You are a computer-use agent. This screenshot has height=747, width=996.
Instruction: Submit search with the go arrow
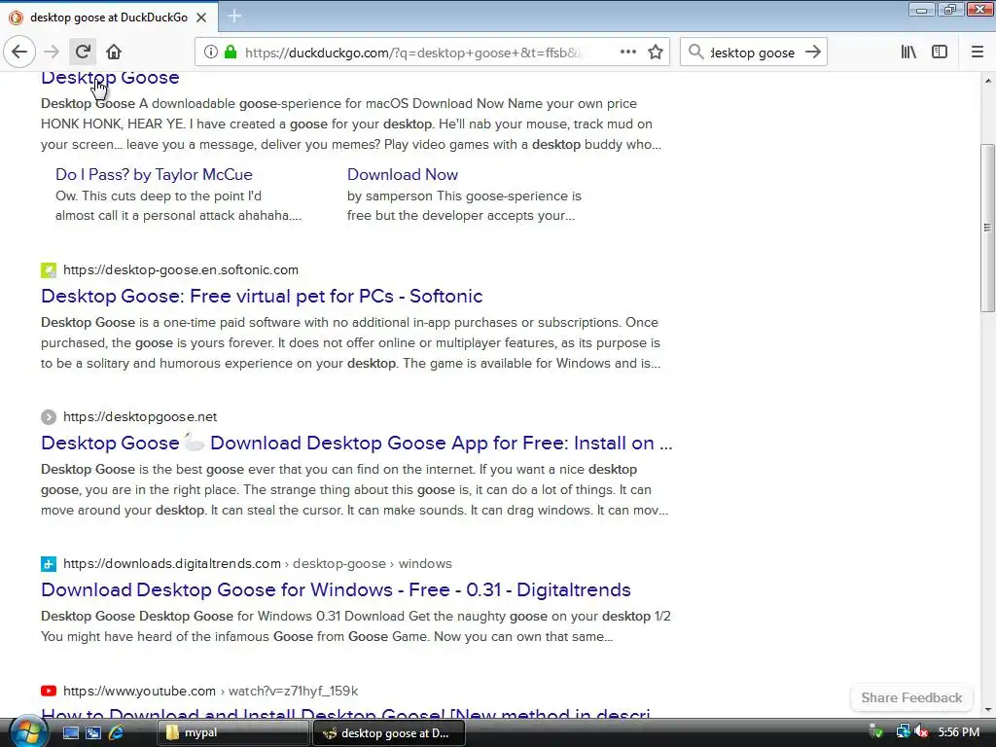pos(813,52)
